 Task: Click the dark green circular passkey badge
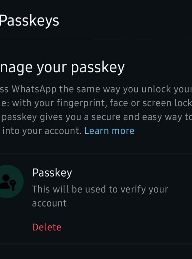click(x=10, y=181)
